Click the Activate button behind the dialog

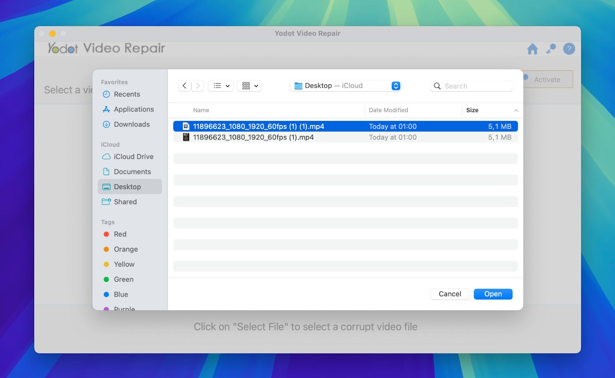(x=548, y=80)
